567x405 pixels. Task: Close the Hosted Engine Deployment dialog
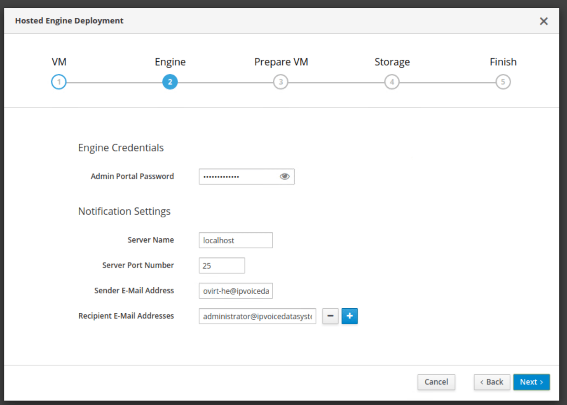(544, 21)
